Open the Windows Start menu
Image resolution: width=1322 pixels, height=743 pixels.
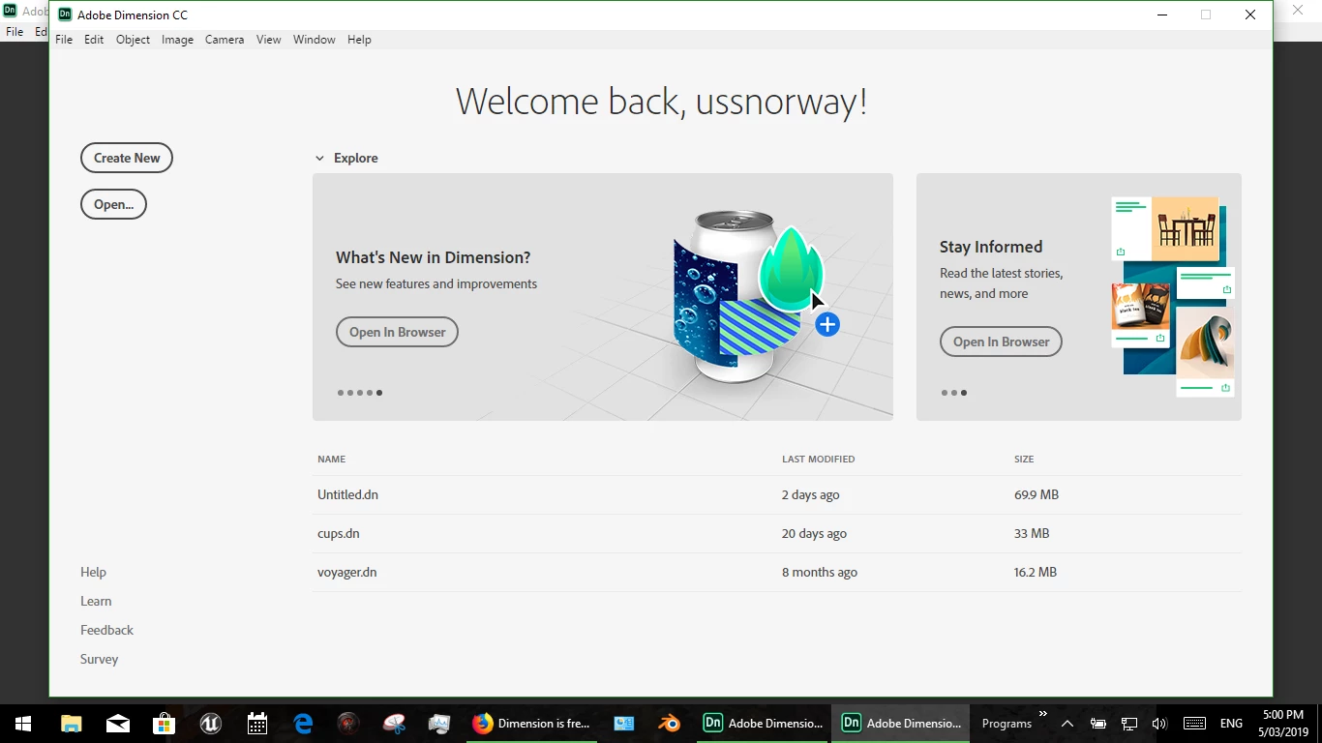23,723
